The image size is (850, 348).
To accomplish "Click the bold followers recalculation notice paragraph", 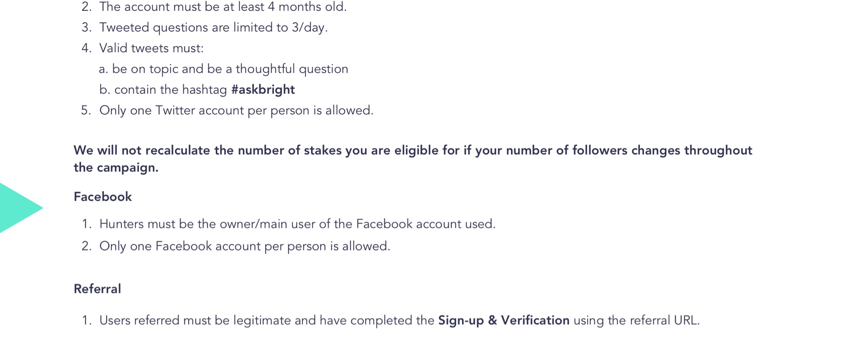I will coord(413,159).
